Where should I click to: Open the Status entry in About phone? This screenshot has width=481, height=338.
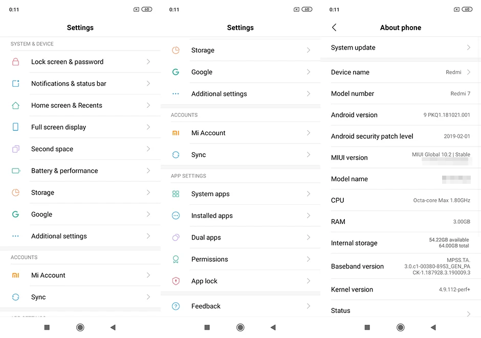[x=341, y=310]
